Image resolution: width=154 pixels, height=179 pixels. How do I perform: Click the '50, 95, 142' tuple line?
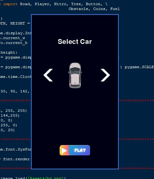[15, 91]
